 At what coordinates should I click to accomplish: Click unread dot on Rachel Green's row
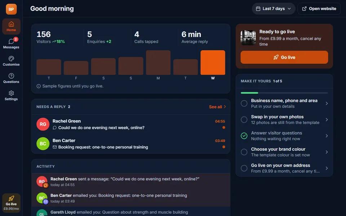[x=224, y=127]
